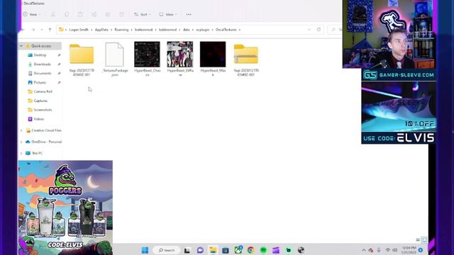The height and width of the screenshot is (255, 454).
Task: Switch to large thumbnails view toggle
Action: [424, 239]
